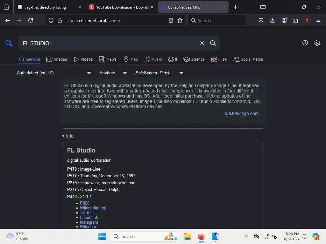Screen dimensions: 326x244
Task: Open weather widget showing 57°F Cloudy
Action: pyautogui.click(x=17, y=236)
